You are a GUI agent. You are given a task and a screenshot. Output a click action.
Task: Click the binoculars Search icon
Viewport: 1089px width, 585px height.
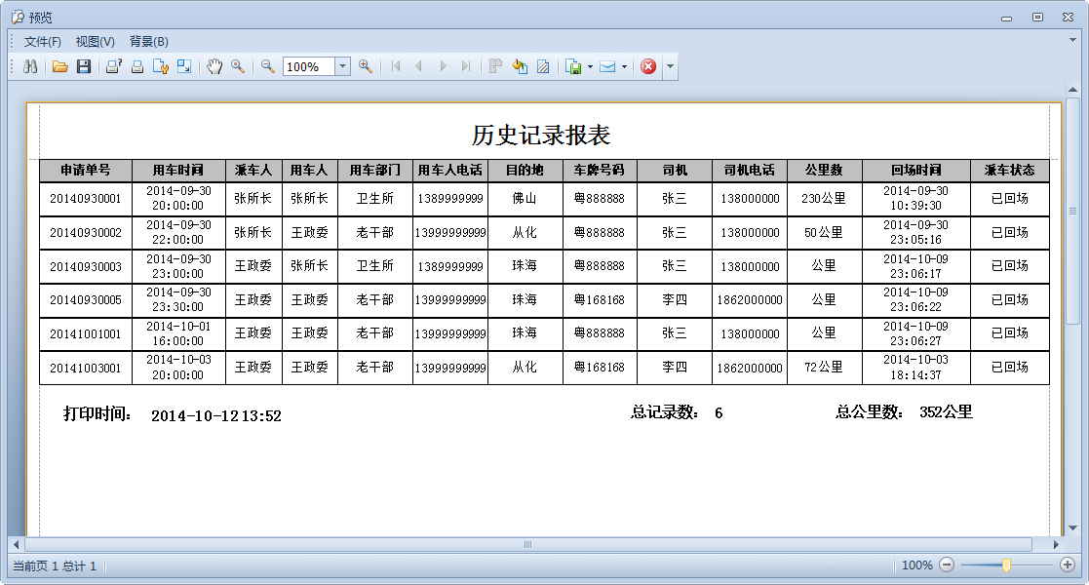pos(30,66)
